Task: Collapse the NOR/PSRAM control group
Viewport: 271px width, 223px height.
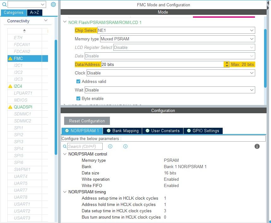Action: pos(65,154)
